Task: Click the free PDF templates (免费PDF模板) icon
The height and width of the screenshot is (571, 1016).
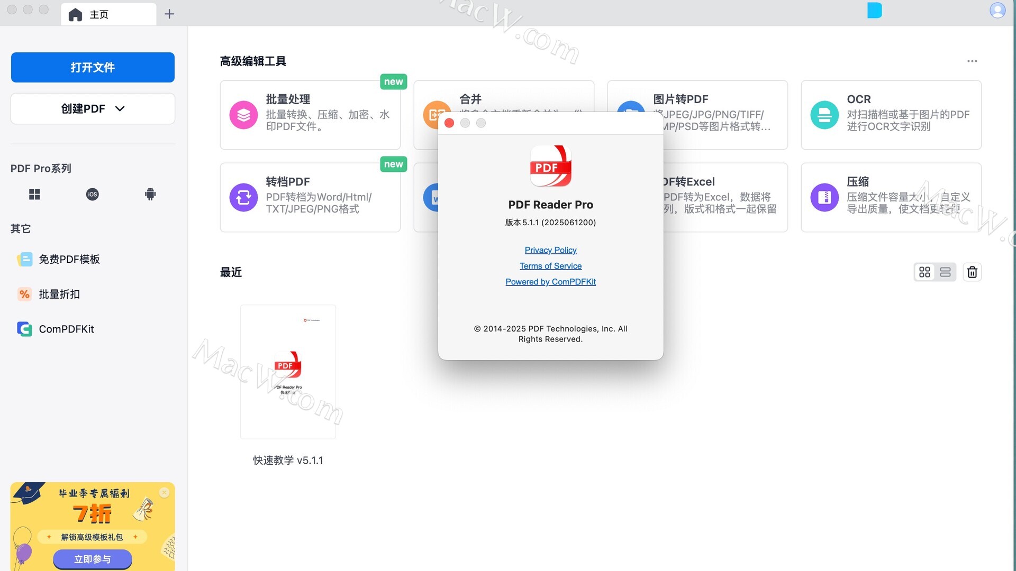Action: click(24, 259)
